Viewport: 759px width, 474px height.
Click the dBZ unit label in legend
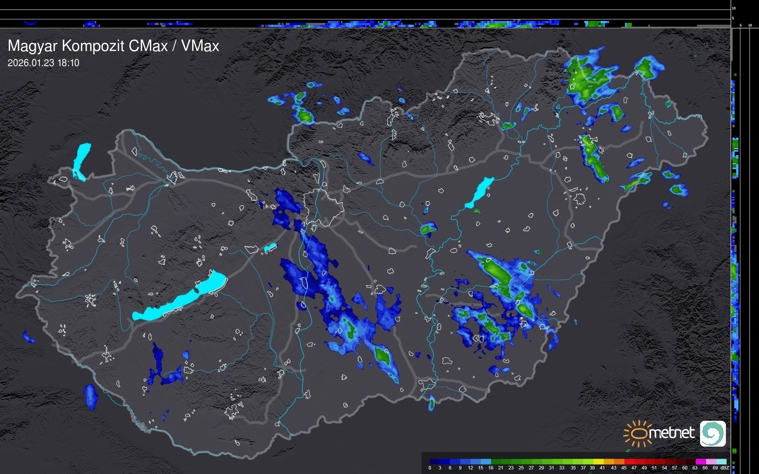pos(725,468)
